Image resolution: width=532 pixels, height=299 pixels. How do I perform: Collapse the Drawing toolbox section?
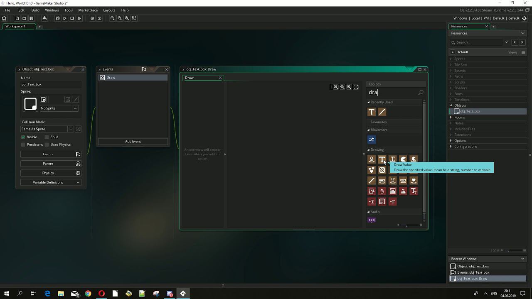point(368,150)
